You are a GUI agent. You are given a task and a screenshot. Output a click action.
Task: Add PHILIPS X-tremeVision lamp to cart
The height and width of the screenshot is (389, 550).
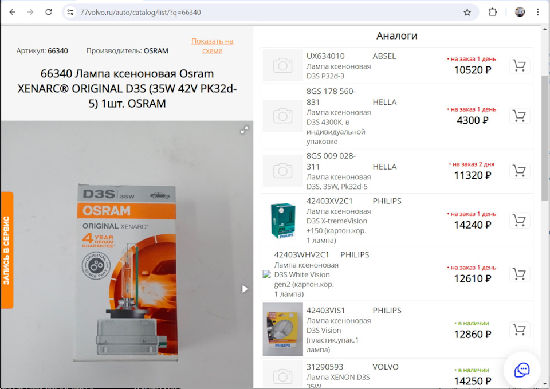(519, 220)
